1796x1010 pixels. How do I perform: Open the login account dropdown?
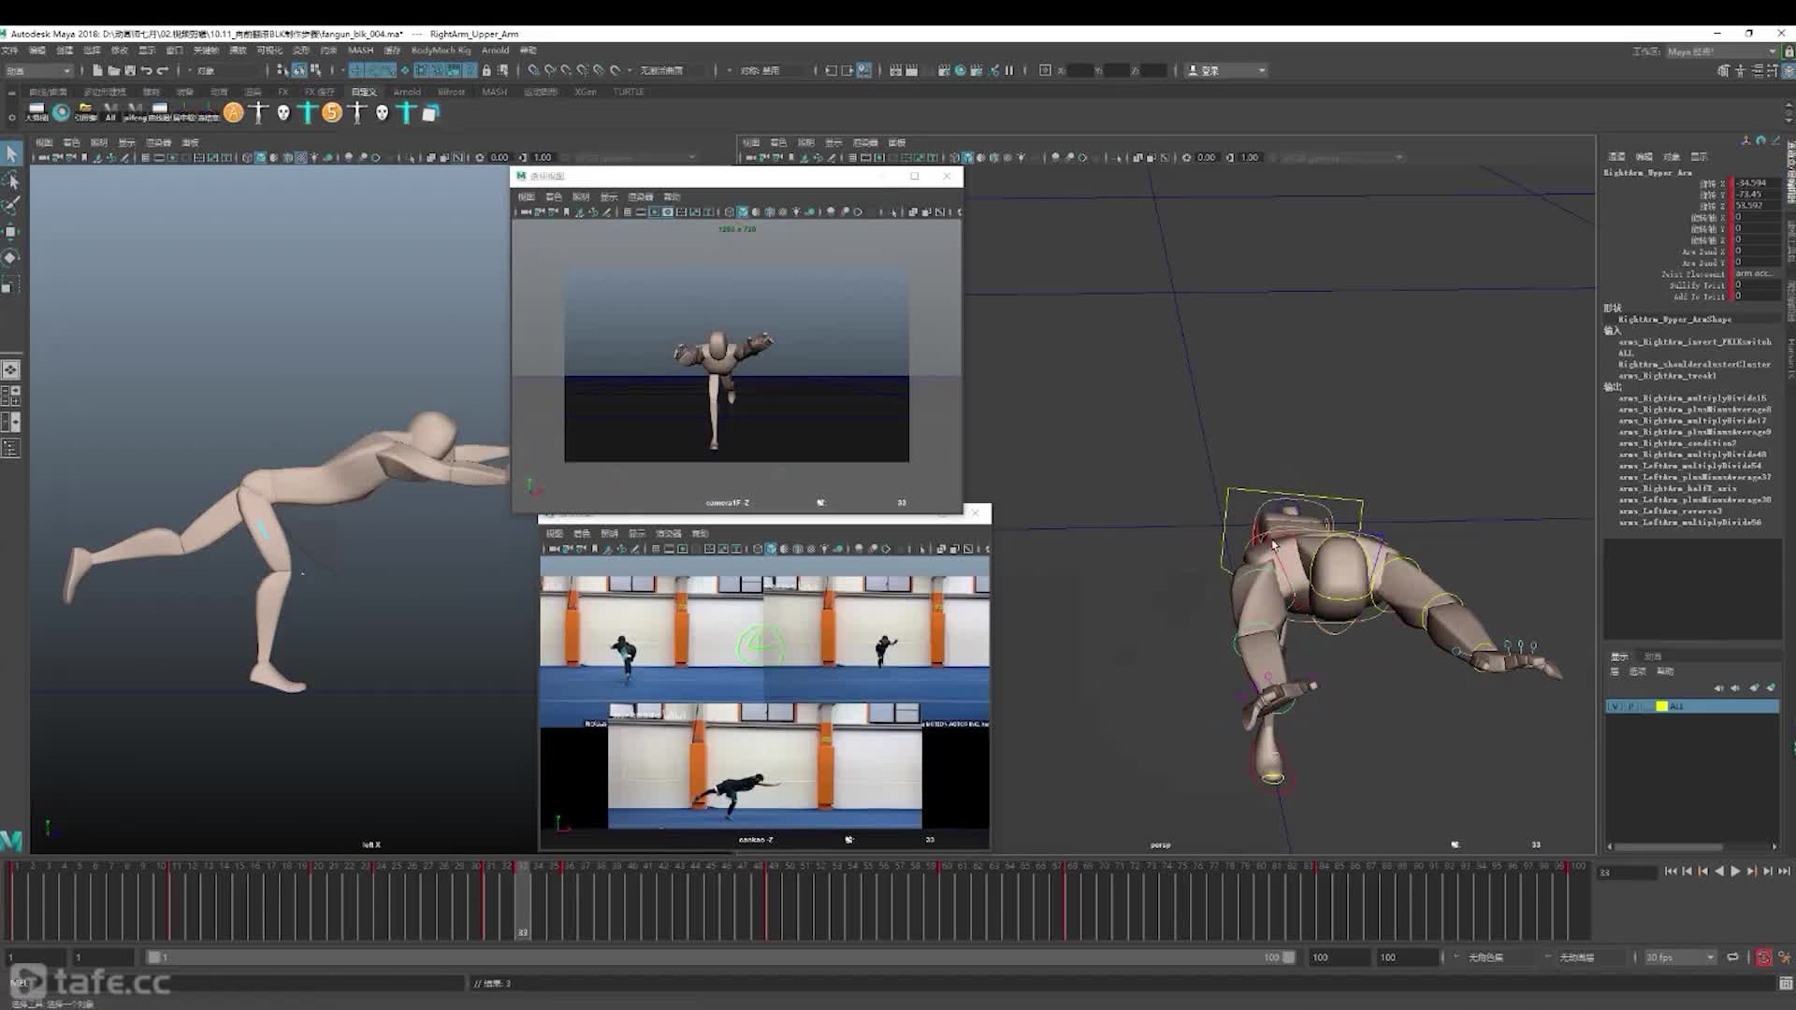(x=1226, y=70)
